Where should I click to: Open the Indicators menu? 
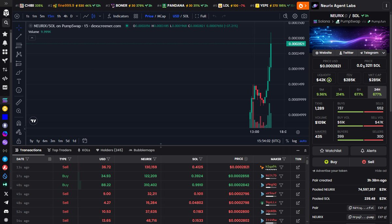[x=118, y=16]
